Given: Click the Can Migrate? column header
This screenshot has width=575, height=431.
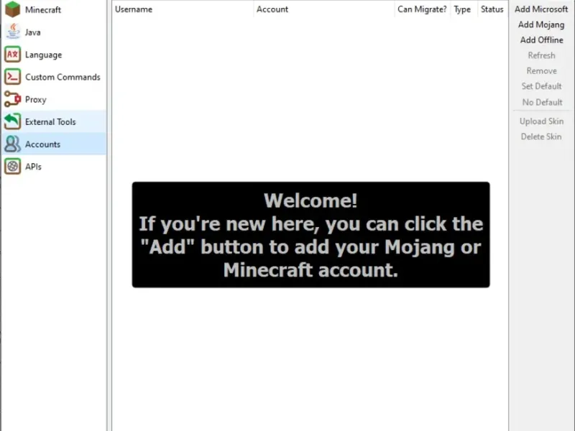Looking at the screenshot, I should click(x=422, y=9).
